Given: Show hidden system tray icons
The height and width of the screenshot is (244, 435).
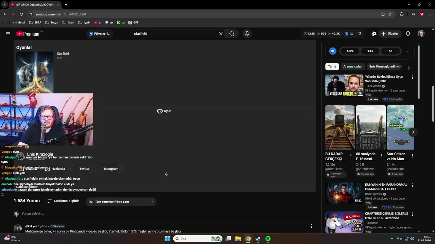Looking at the screenshot, I should pos(392,239).
